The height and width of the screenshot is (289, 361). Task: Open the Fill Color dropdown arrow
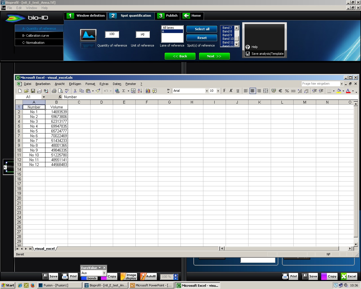point(343,91)
